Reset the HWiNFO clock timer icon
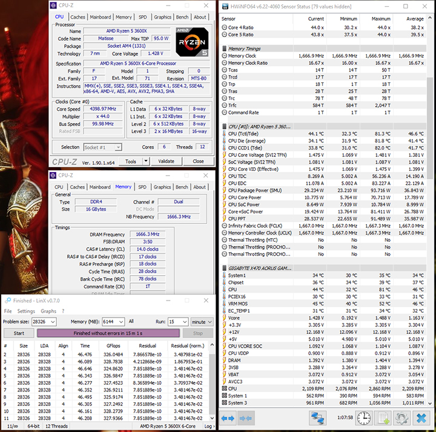Screen dimensions: 436x432 (x=364, y=418)
